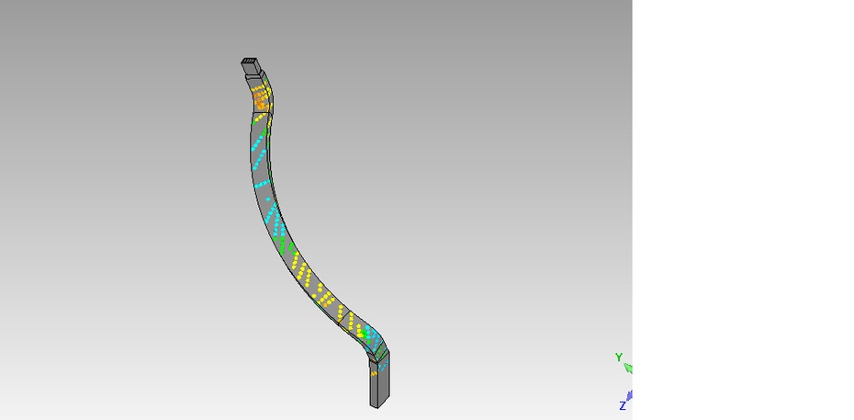
Task: Click the blue Z axis arrow of the triad
Action: [629, 395]
